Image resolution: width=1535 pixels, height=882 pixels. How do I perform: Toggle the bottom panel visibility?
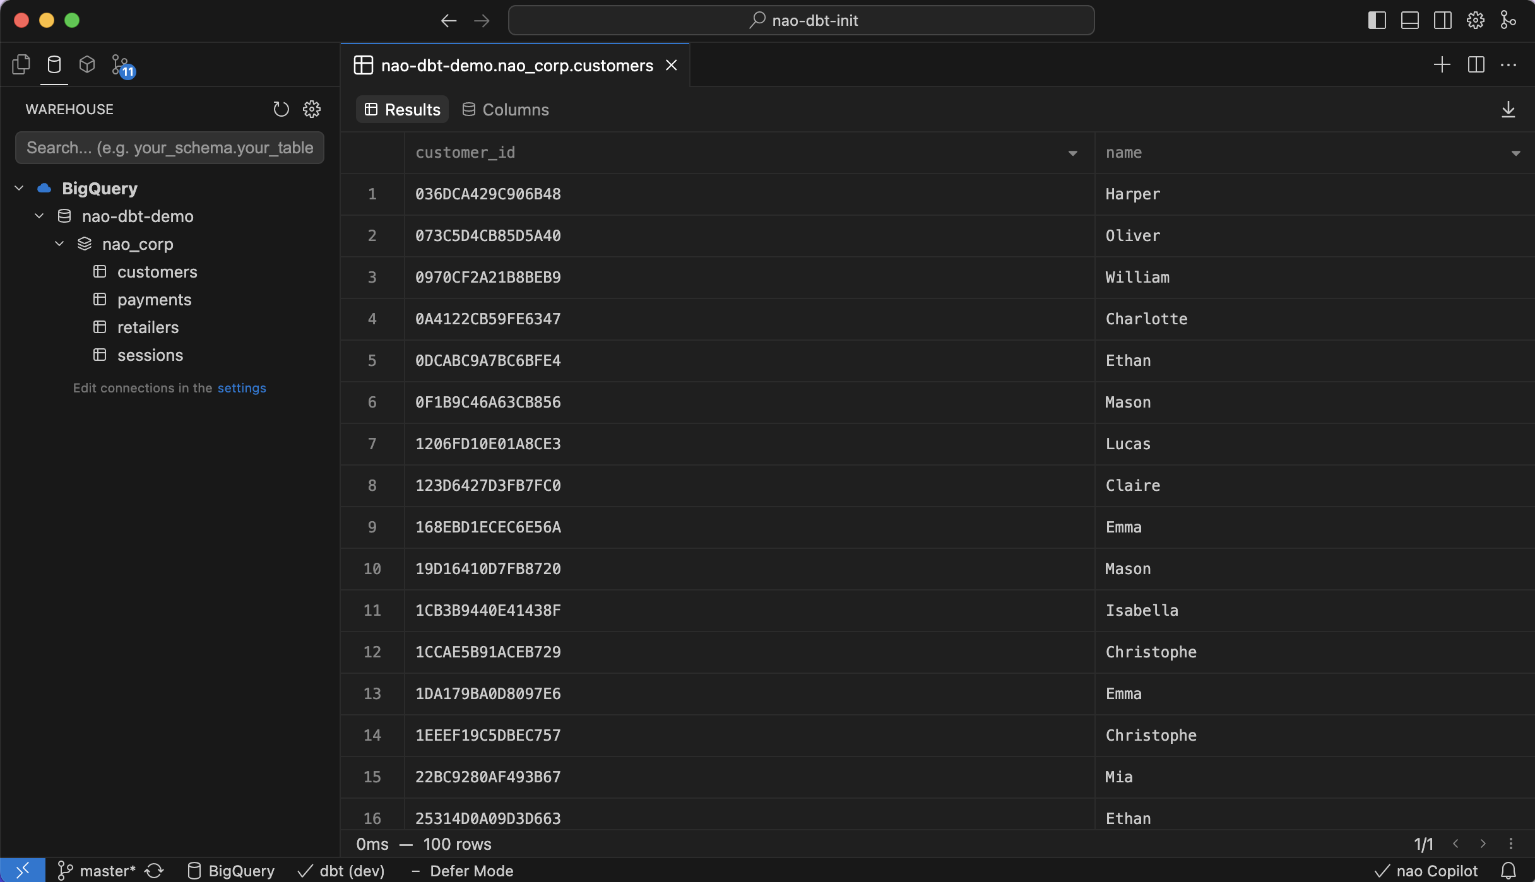(x=1409, y=20)
